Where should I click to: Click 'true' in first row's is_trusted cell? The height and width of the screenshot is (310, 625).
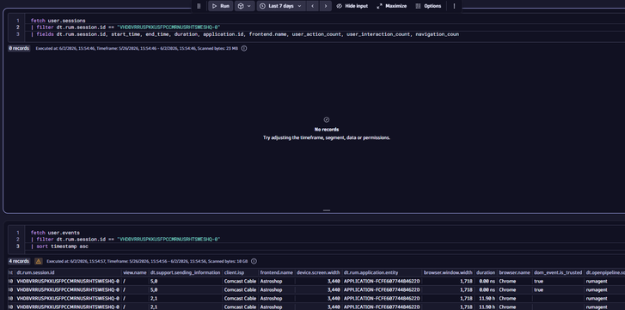pos(539,282)
